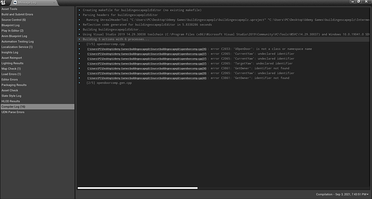This screenshot has width=372, height=199.
Task: Open the Insights Log category
Action: coord(37,52)
